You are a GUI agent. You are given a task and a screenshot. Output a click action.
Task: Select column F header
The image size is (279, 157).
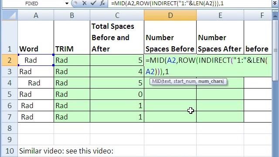tap(258, 15)
